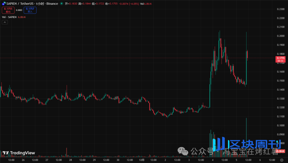Click the Vol · SAPIEN indicator label

click(x=9, y=17)
